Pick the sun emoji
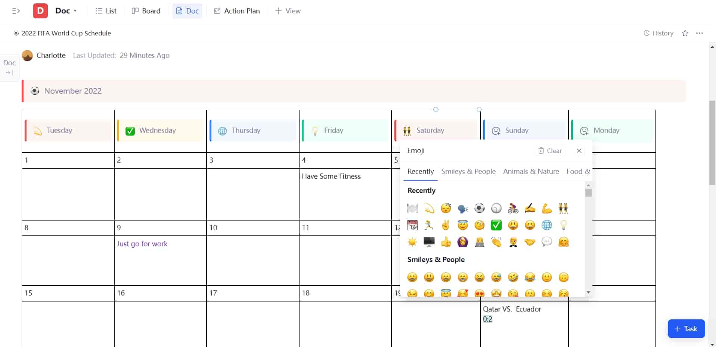This screenshot has height=347, width=716. point(412,242)
